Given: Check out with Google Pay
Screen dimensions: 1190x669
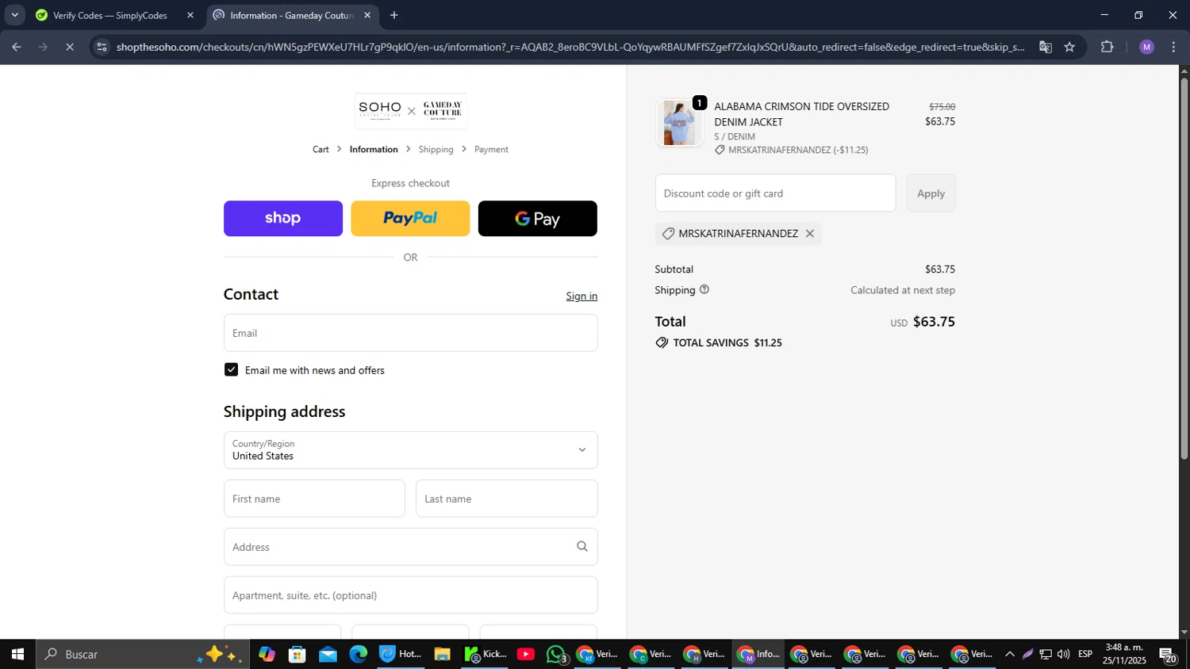Looking at the screenshot, I should (538, 218).
